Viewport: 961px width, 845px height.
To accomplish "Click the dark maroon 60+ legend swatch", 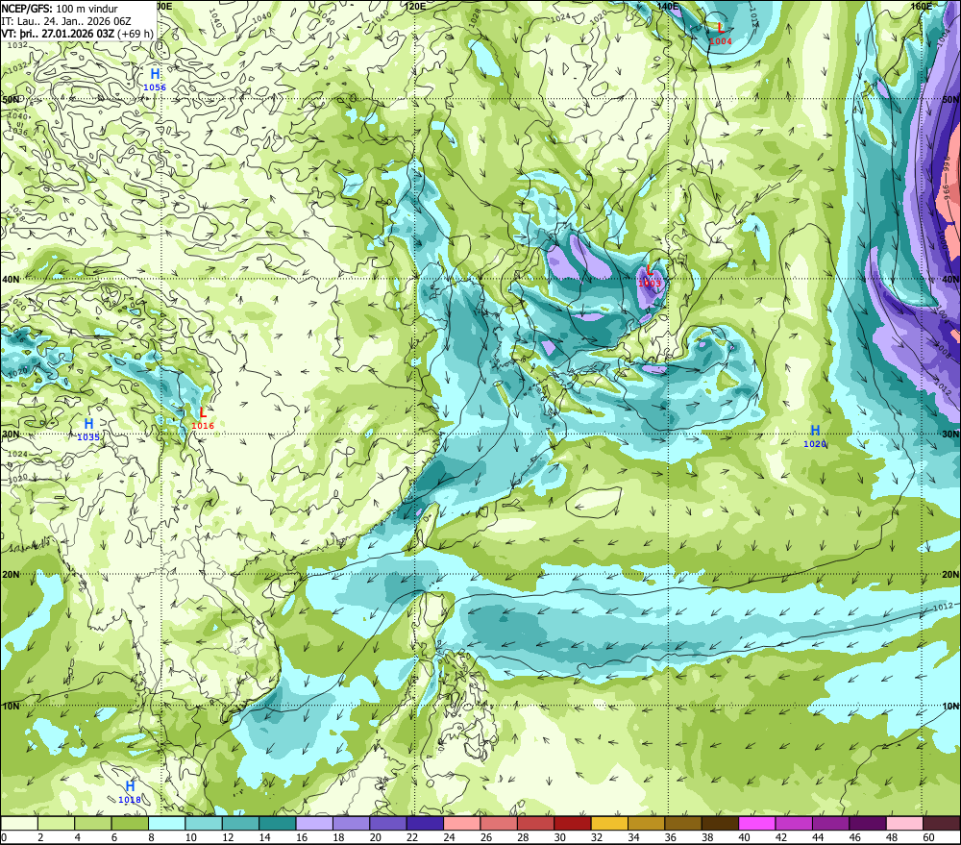I will [942, 823].
